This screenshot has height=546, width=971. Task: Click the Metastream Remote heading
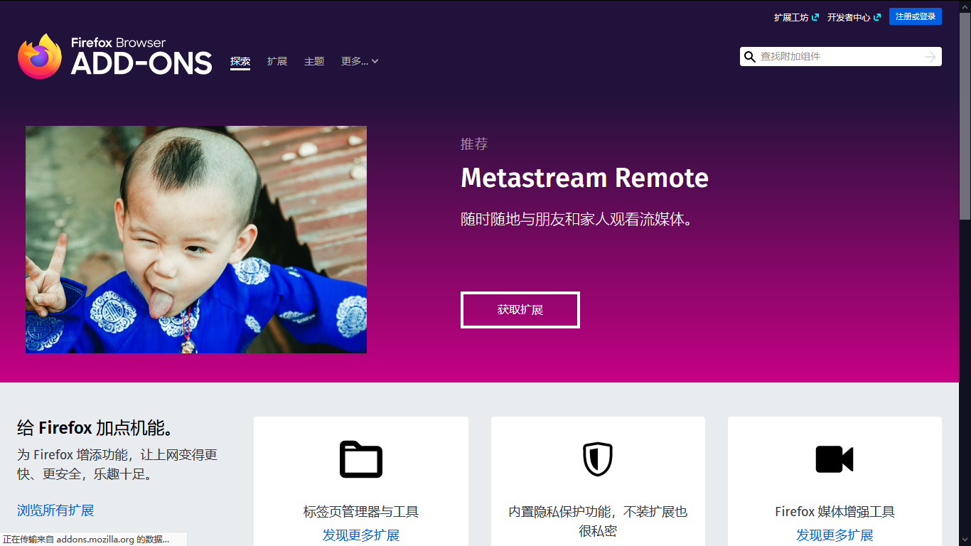click(x=584, y=178)
